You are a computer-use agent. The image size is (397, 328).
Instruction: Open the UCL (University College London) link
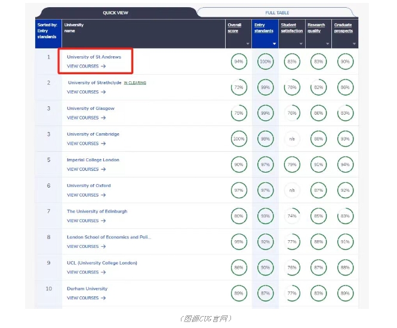click(x=102, y=263)
